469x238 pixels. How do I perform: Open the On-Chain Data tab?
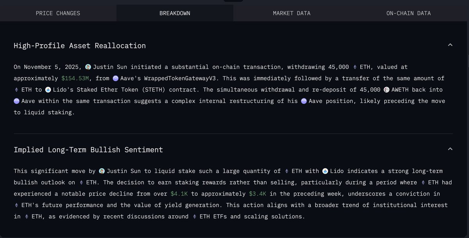click(408, 13)
